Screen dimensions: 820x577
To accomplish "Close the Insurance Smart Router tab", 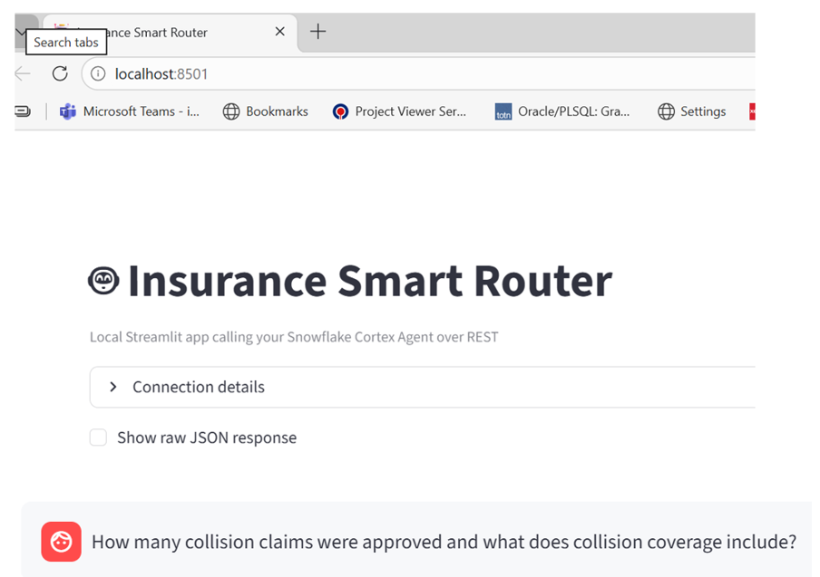I will (279, 32).
